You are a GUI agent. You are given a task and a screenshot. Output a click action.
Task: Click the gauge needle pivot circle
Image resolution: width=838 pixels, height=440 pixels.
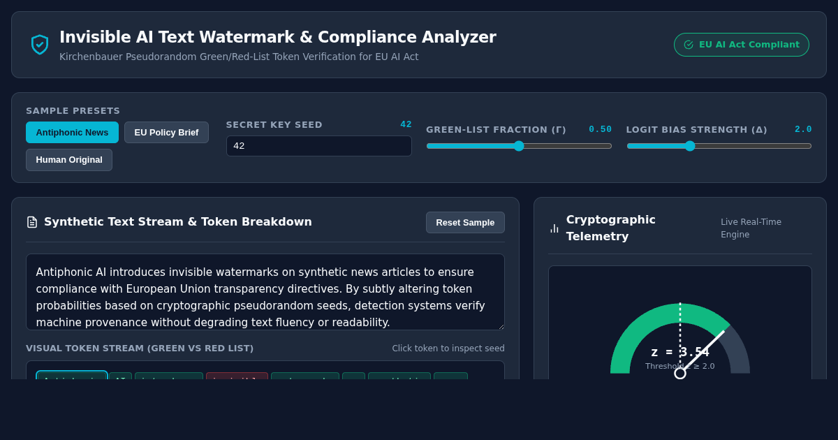(x=680, y=373)
